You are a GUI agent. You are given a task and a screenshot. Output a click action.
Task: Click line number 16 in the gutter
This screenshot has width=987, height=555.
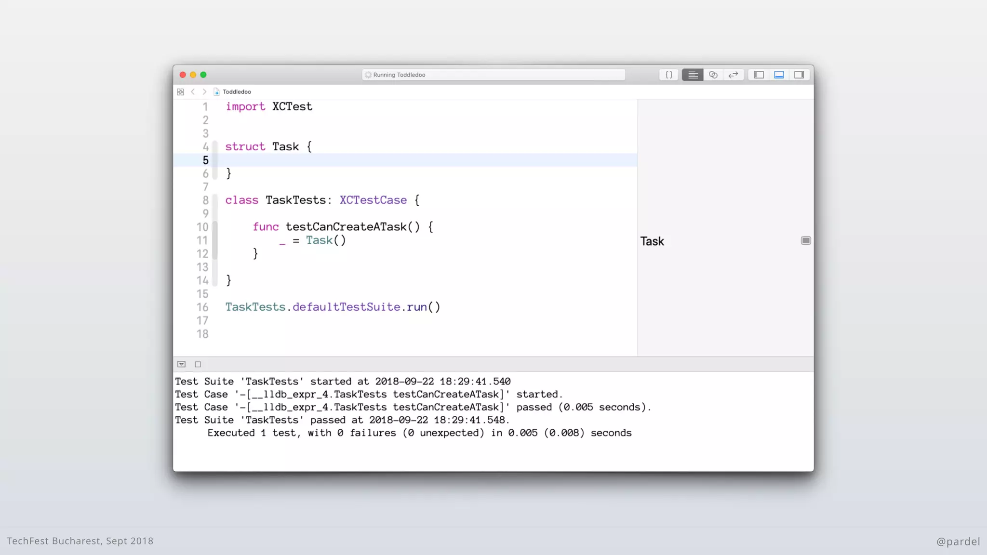tap(202, 307)
